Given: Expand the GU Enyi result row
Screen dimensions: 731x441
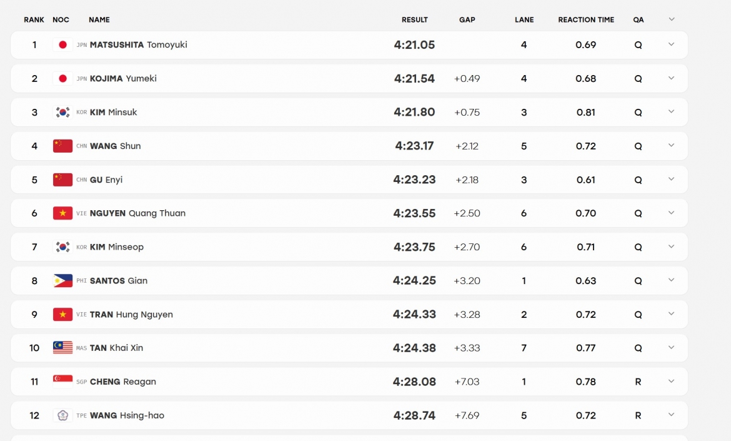Looking at the screenshot, I should click(671, 179).
